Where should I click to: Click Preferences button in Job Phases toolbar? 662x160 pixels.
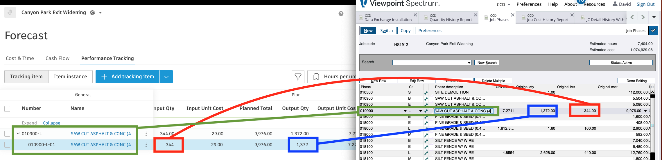click(x=430, y=31)
